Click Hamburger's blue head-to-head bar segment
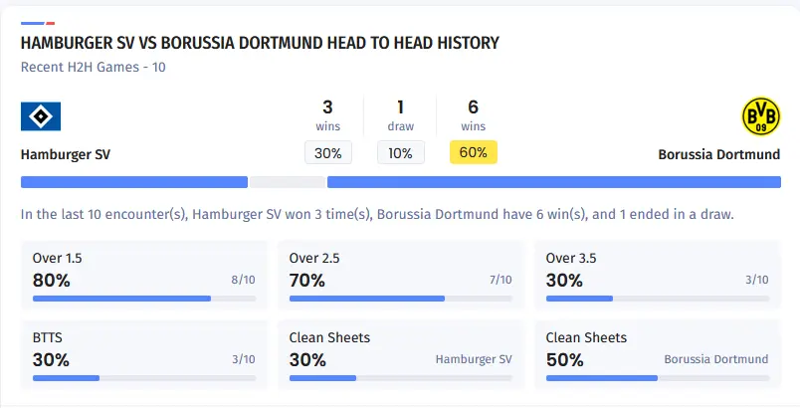Screen dimensions: 800x408 tap(133, 182)
